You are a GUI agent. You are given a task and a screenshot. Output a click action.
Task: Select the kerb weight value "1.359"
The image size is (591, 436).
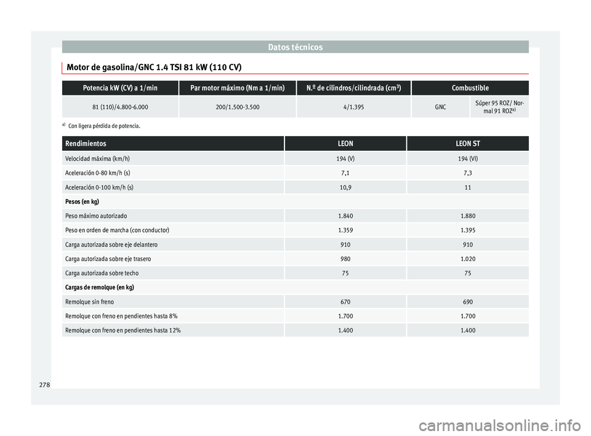pos(345,230)
